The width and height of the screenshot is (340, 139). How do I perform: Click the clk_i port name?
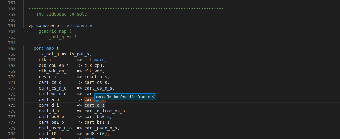[x=45, y=60]
